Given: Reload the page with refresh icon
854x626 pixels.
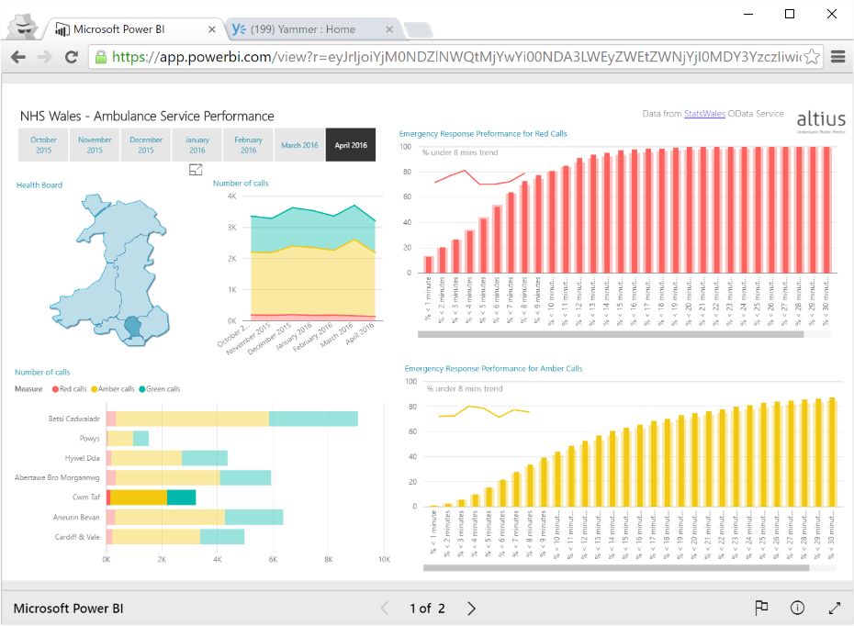Looking at the screenshot, I should click(72, 57).
